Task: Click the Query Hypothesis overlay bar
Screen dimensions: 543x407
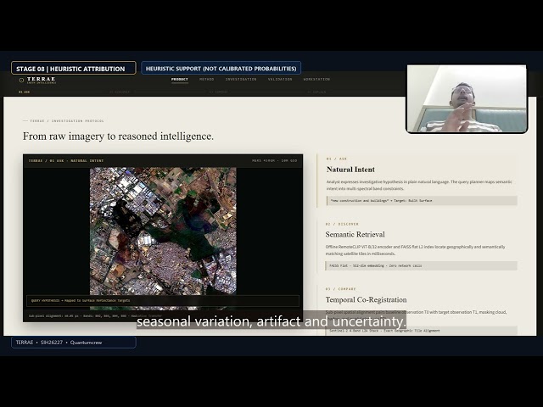Action: pyautogui.click(x=163, y=300)
